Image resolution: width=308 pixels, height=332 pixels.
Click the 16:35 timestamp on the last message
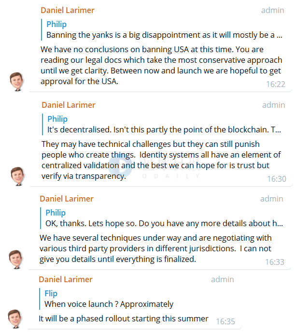click(225, 321)
